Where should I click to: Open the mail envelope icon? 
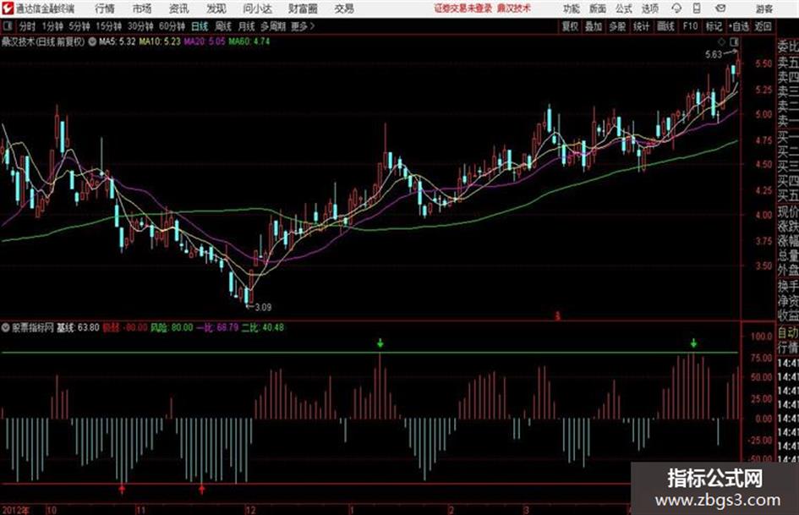point(720,8)
